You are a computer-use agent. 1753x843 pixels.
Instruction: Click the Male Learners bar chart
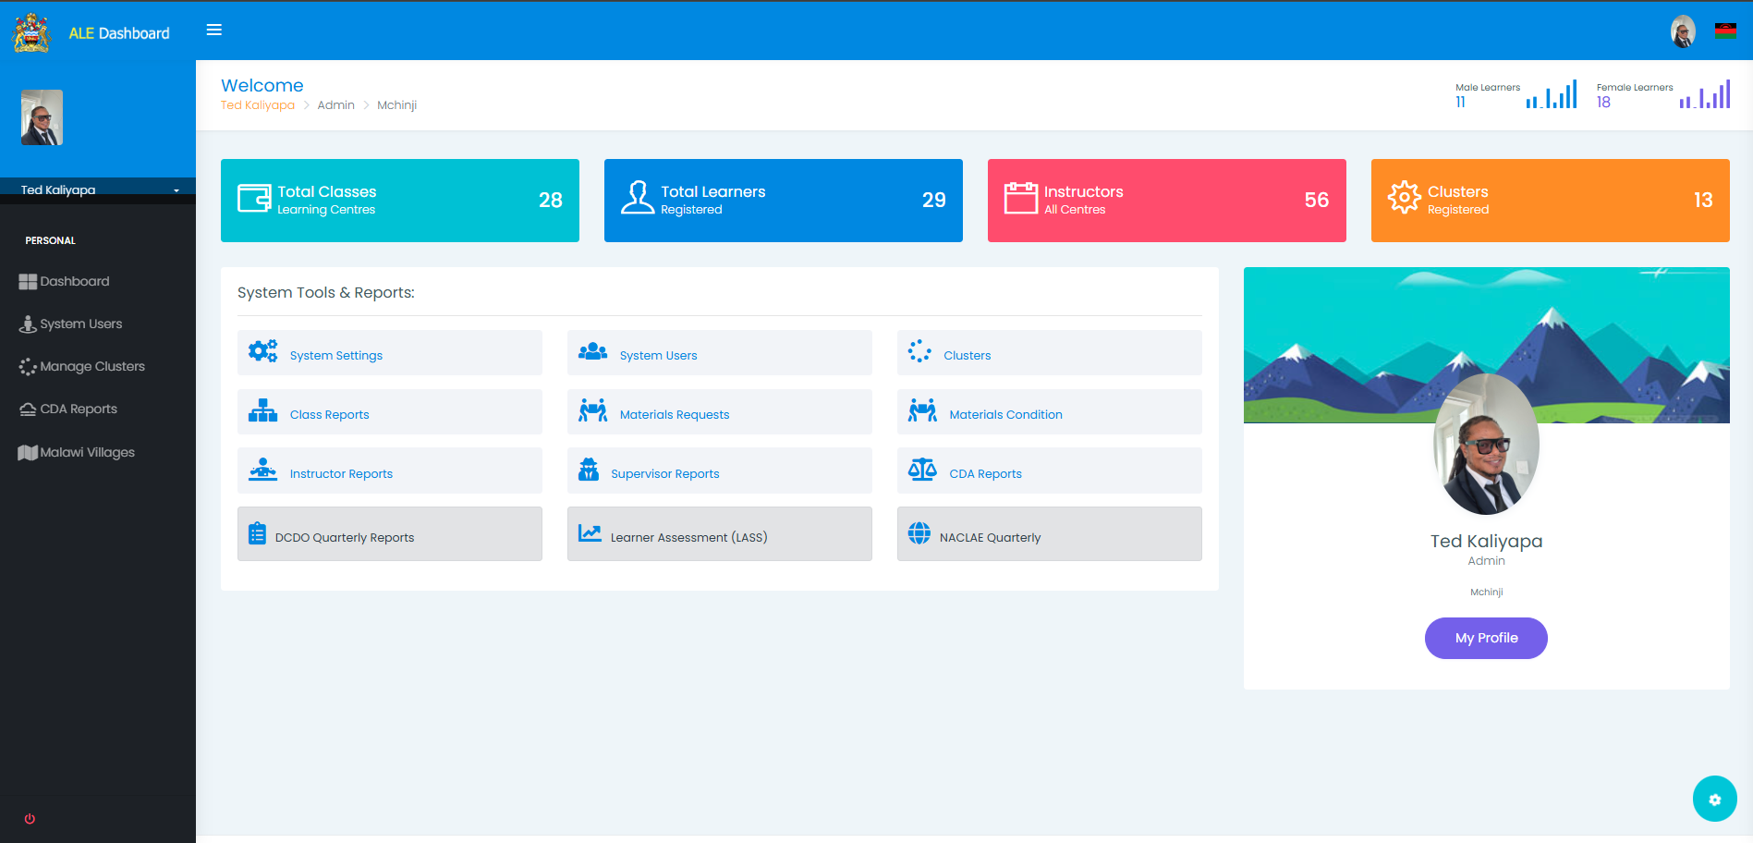click(1552, 95)
